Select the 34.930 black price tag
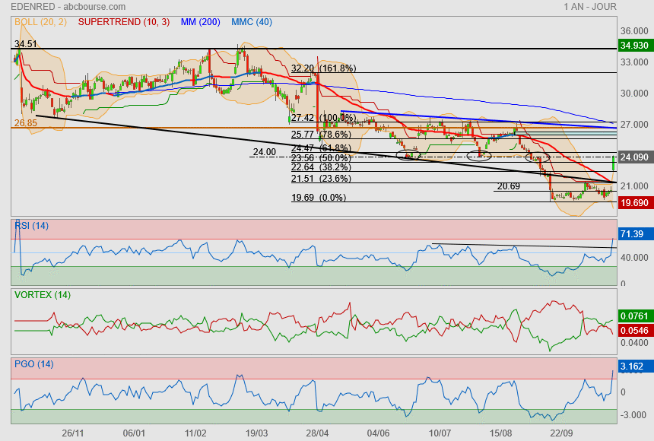 [x=634, y=46]
